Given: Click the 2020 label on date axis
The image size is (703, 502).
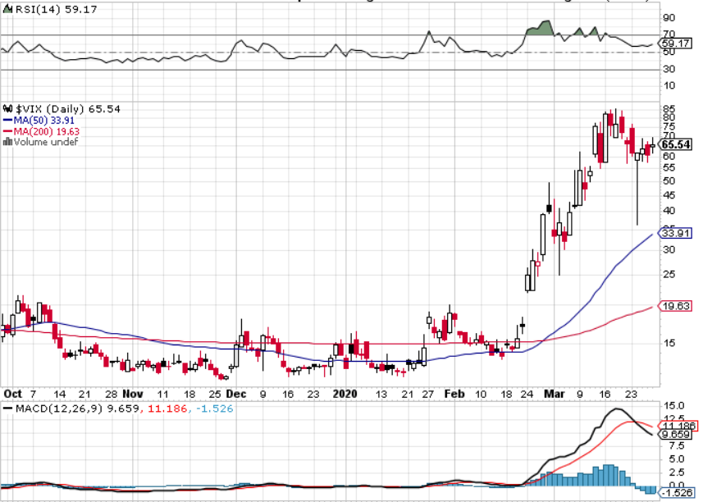Looking at the screenshot, I should [x=345, y=394].
